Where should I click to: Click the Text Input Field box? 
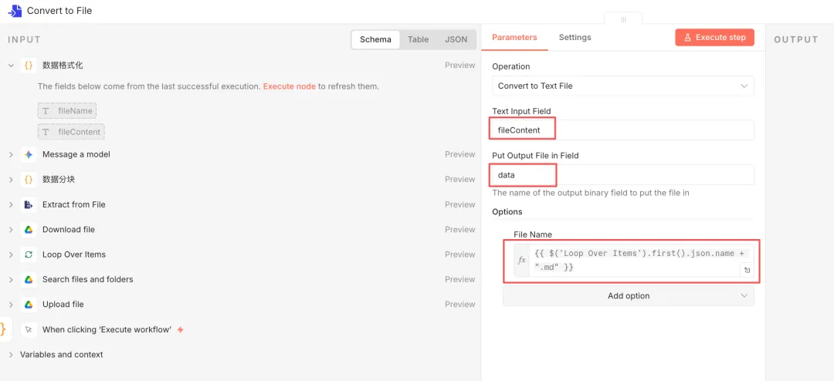pos(622,130)
